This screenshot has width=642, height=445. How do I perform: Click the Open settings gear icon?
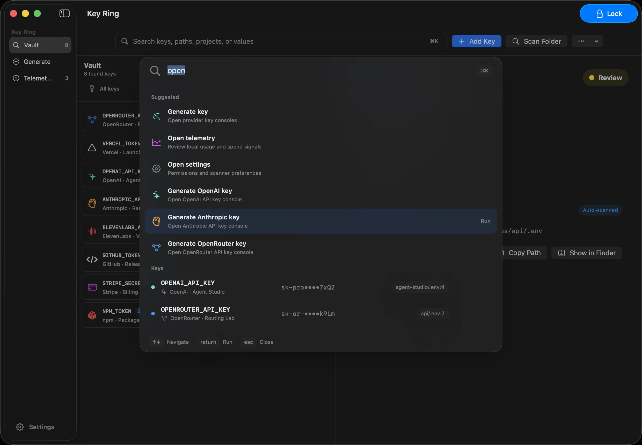pos(156,168)
